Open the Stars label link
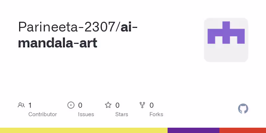266x133 pixels. [x=122, y=114]
